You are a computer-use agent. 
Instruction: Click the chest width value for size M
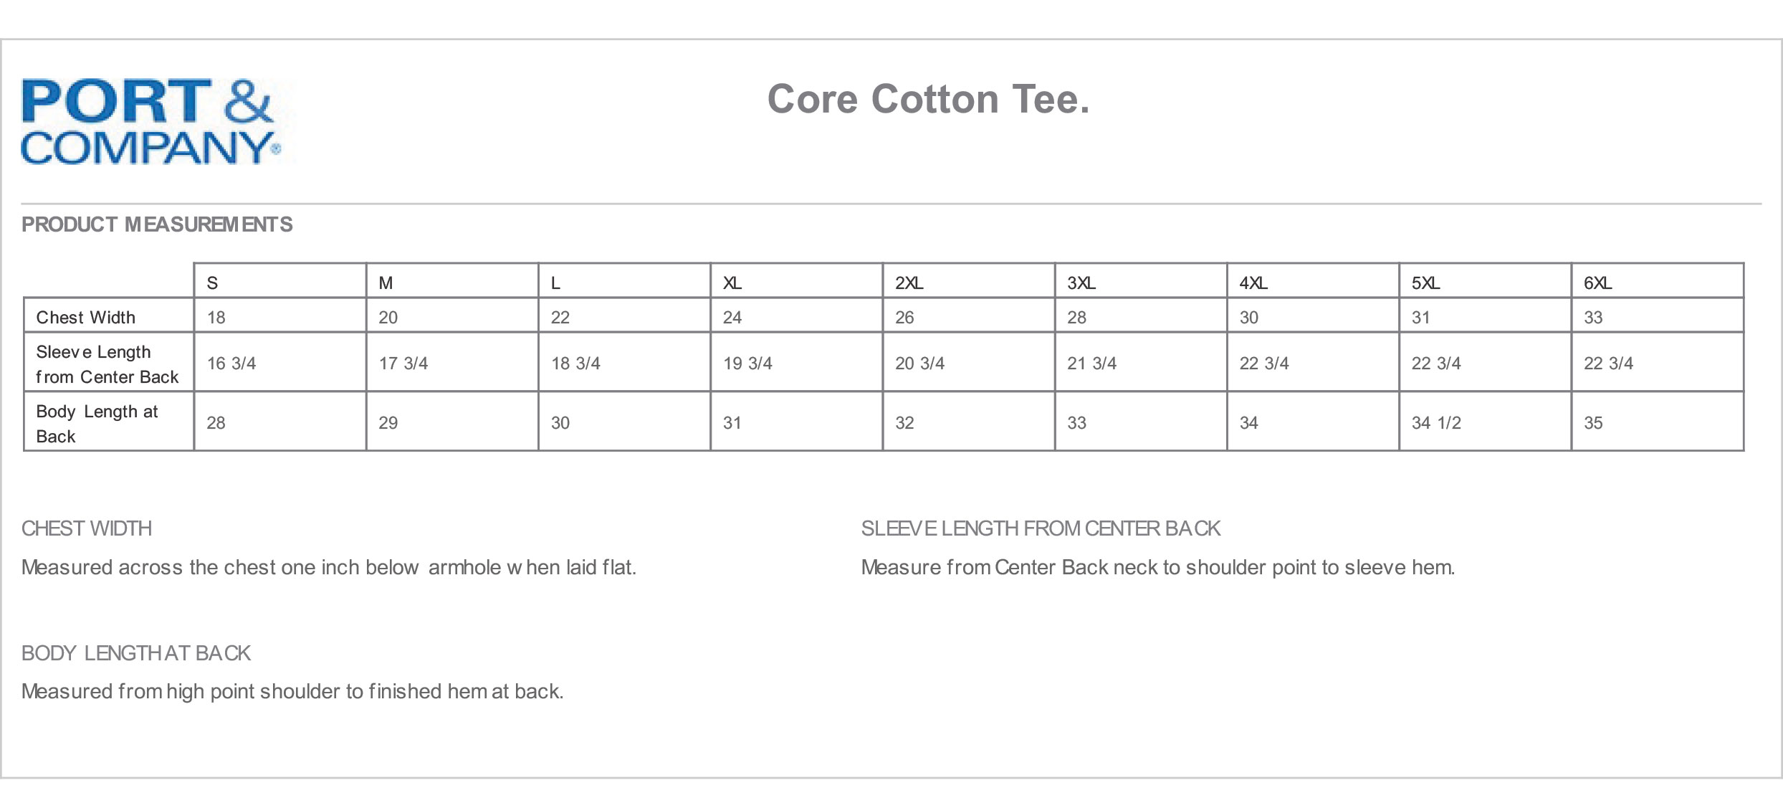click(388, 317)
